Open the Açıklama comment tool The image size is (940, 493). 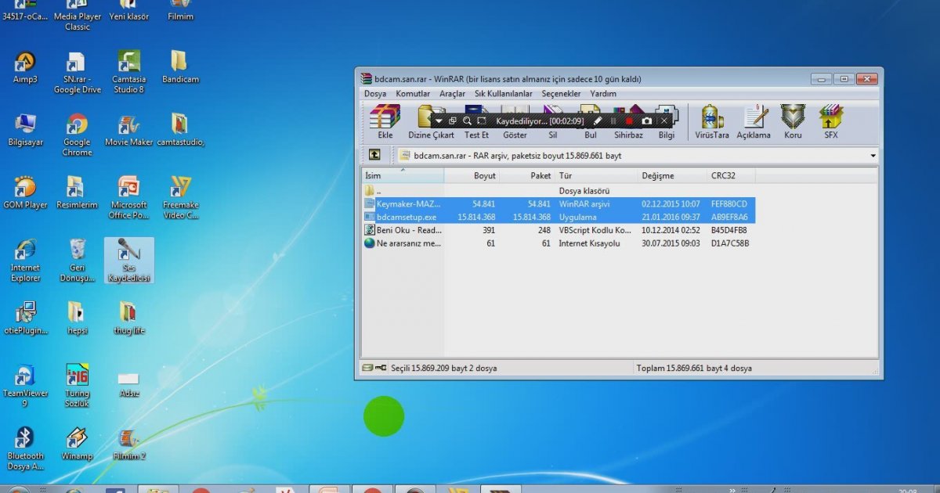click(x=754, y=122)
